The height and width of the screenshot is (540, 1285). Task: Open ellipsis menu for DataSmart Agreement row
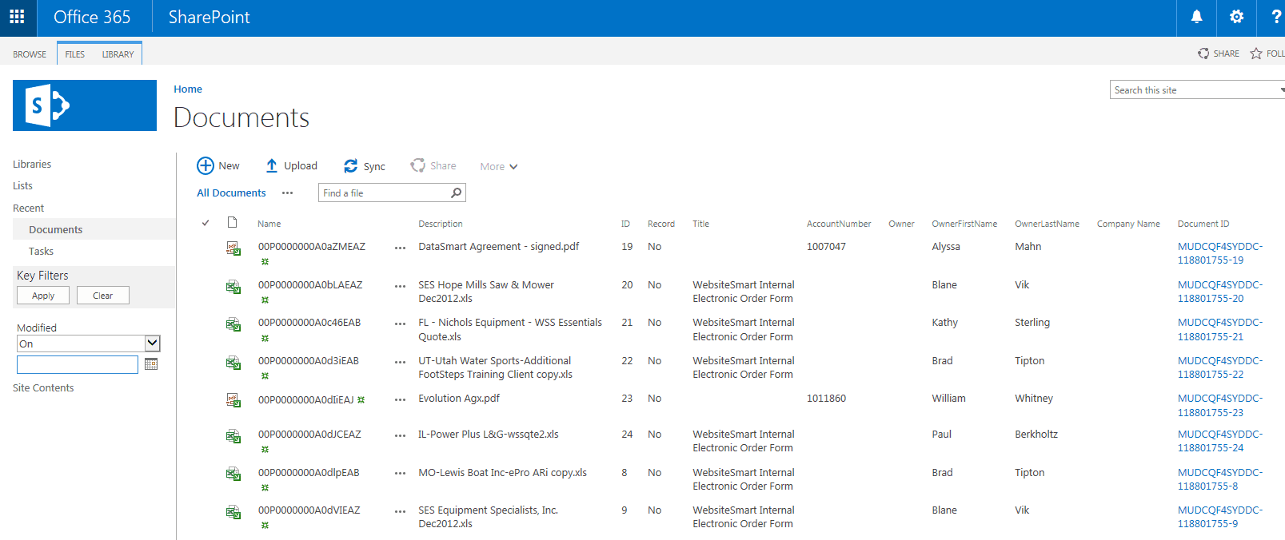click(400, 248)
